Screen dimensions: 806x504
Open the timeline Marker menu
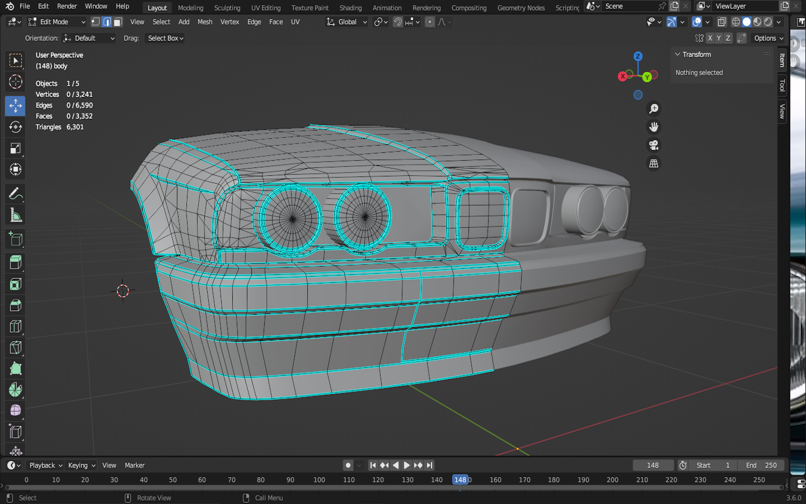[134, 465]
